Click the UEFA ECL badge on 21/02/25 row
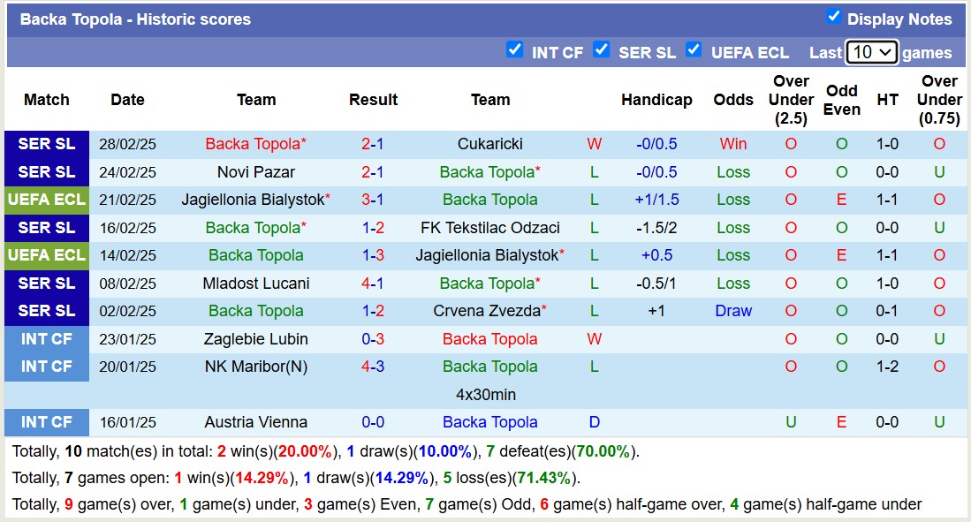Viewport: 971px width, 522px height. [47, 200]
